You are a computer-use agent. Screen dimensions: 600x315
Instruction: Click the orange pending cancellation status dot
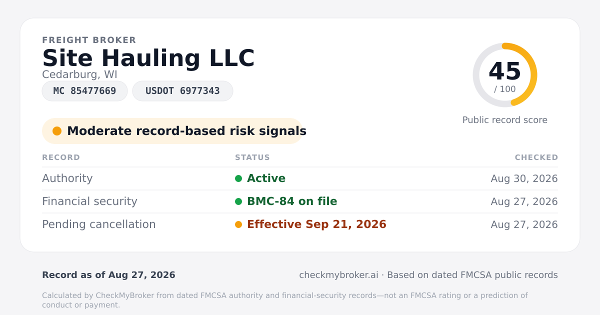point(238,224)
